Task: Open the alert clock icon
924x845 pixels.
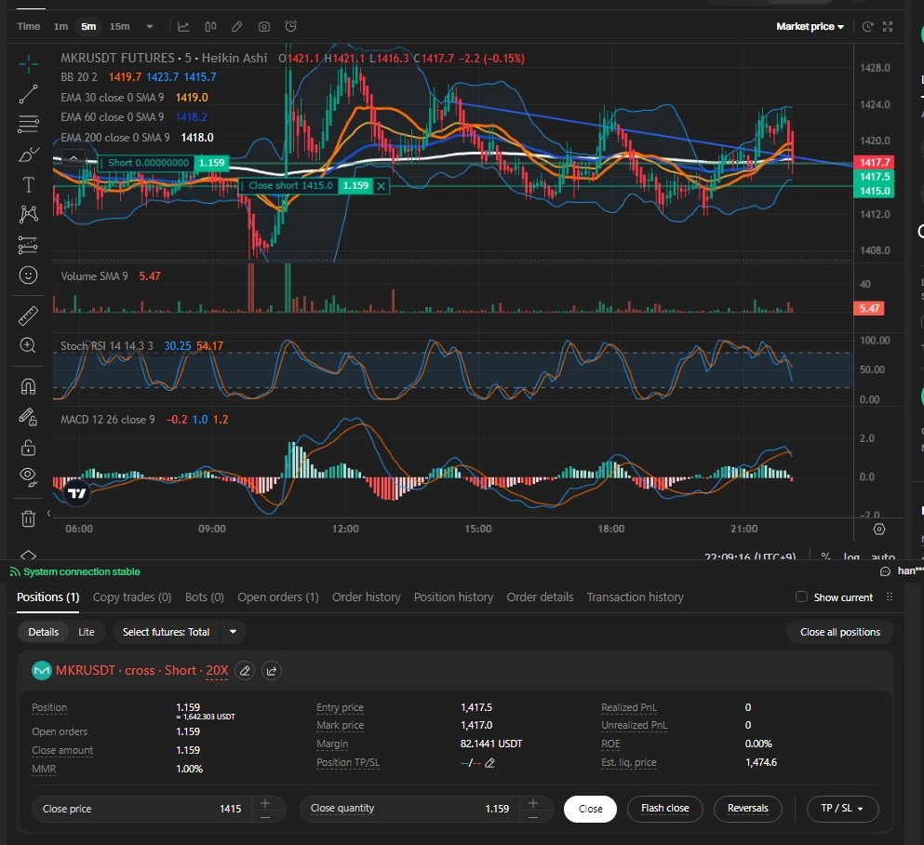Action: tap(290, 26)
